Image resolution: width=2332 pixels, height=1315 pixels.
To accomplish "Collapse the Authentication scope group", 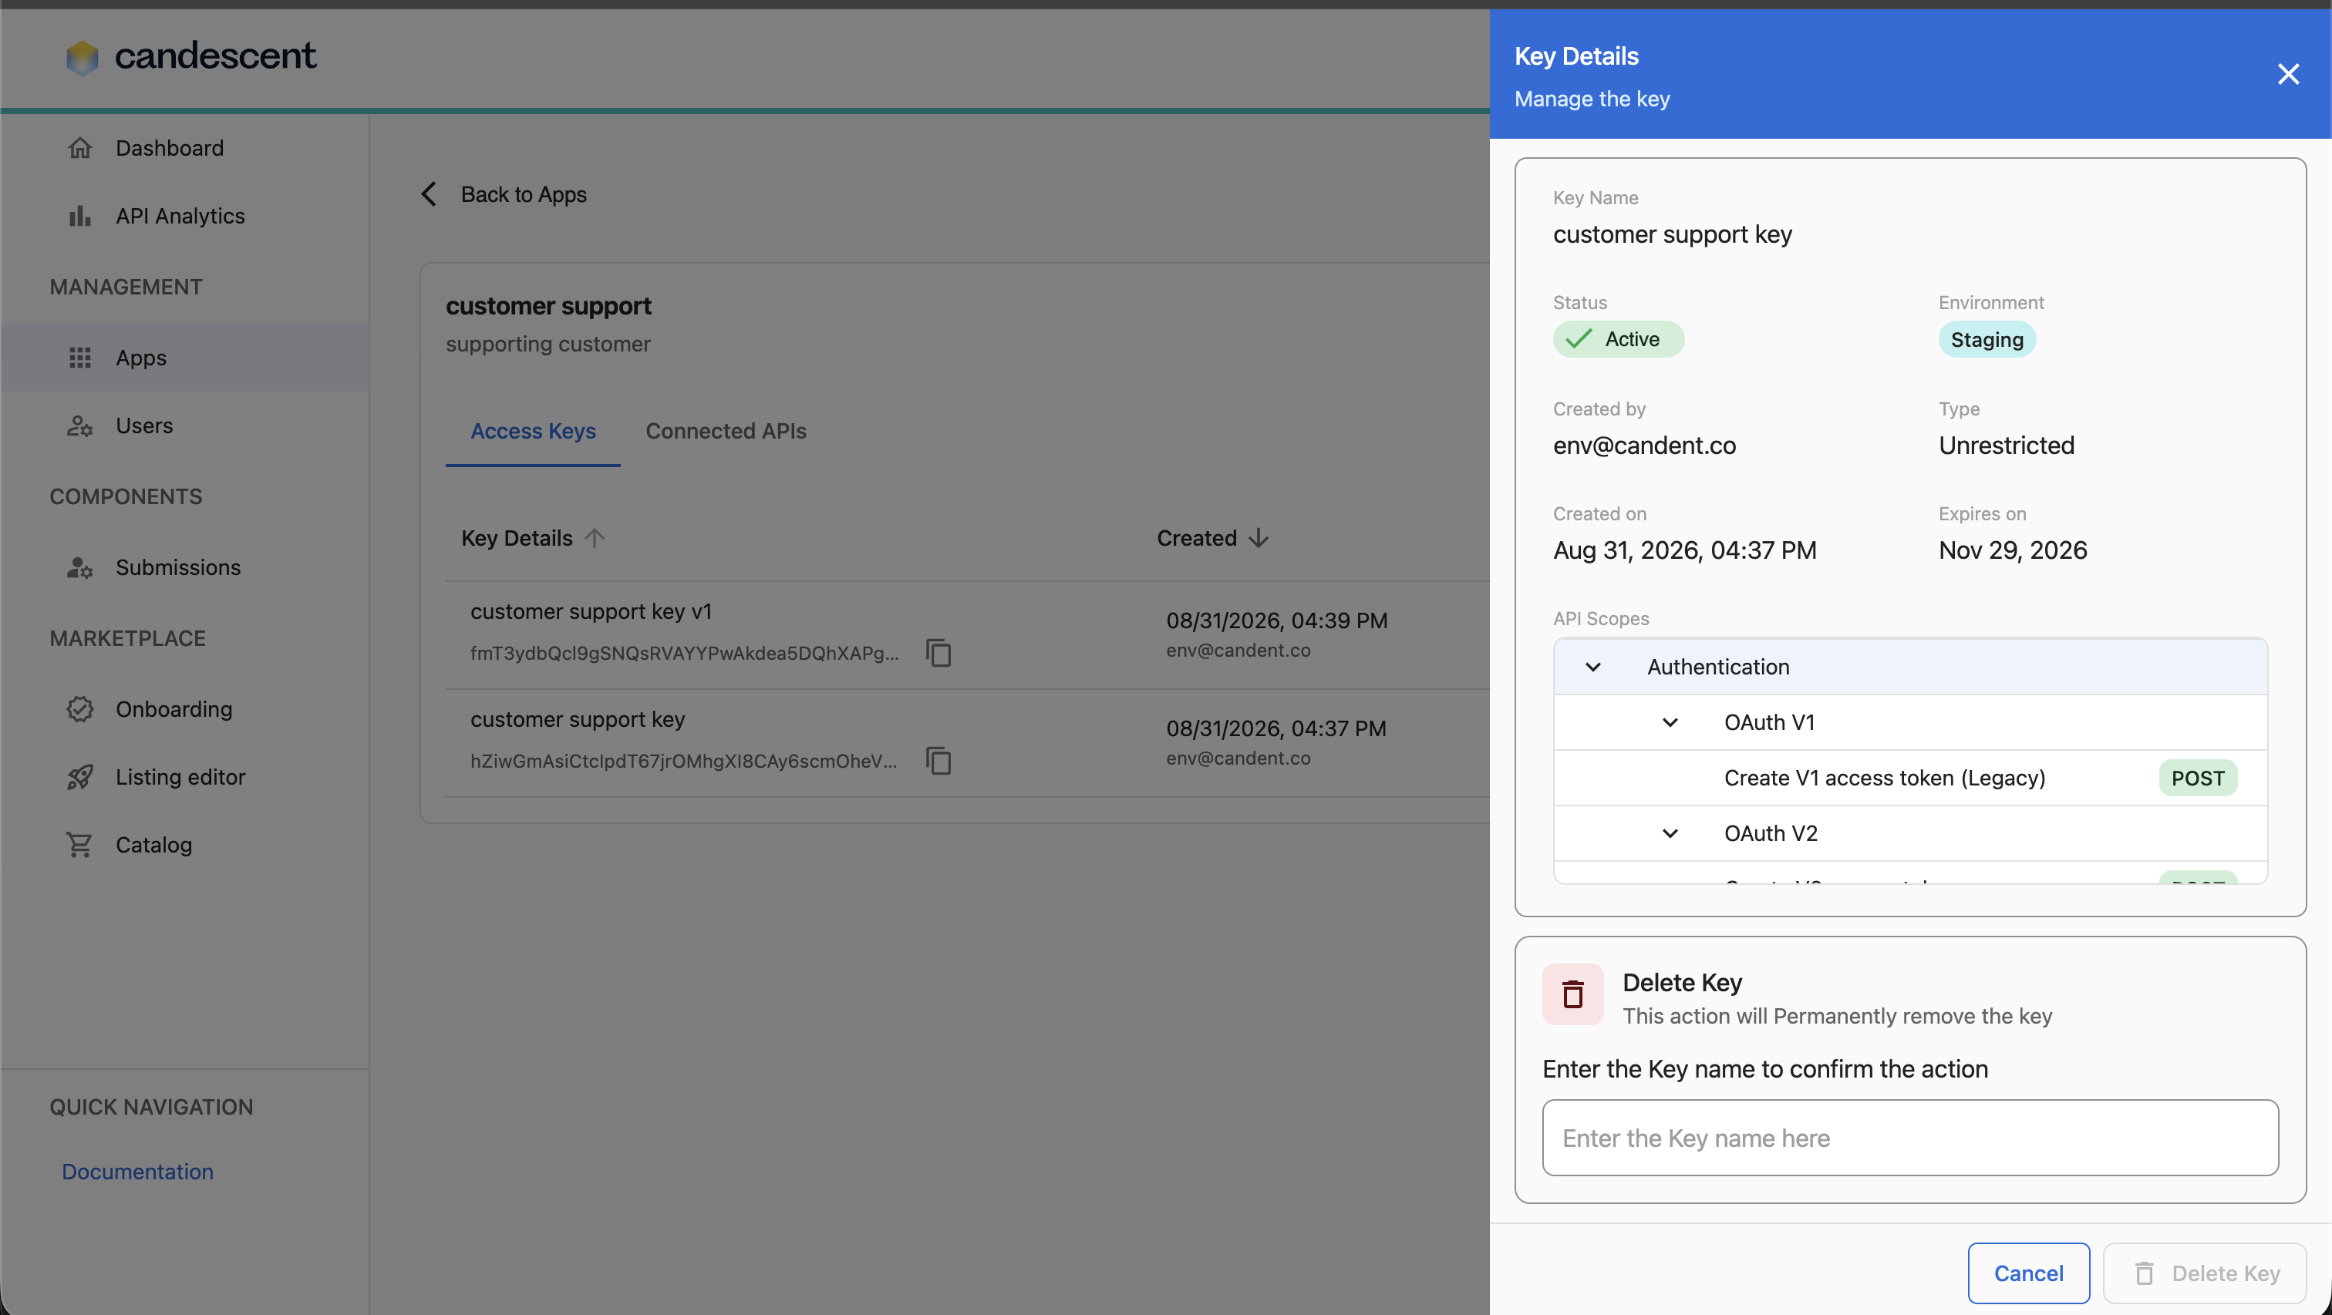I will 1593,667.
